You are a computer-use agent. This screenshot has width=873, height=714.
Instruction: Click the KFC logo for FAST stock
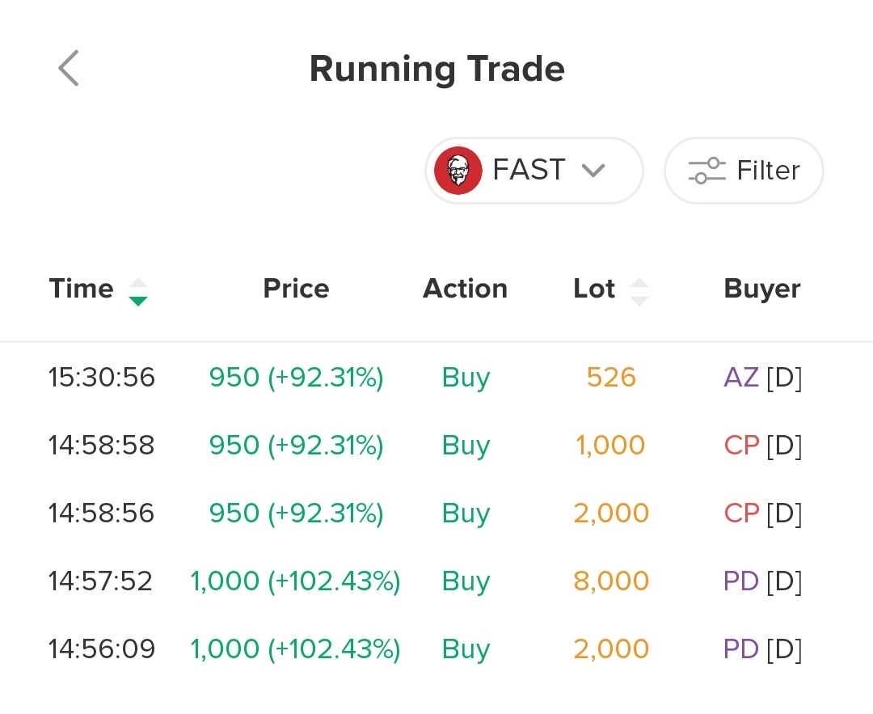[458, 171]
